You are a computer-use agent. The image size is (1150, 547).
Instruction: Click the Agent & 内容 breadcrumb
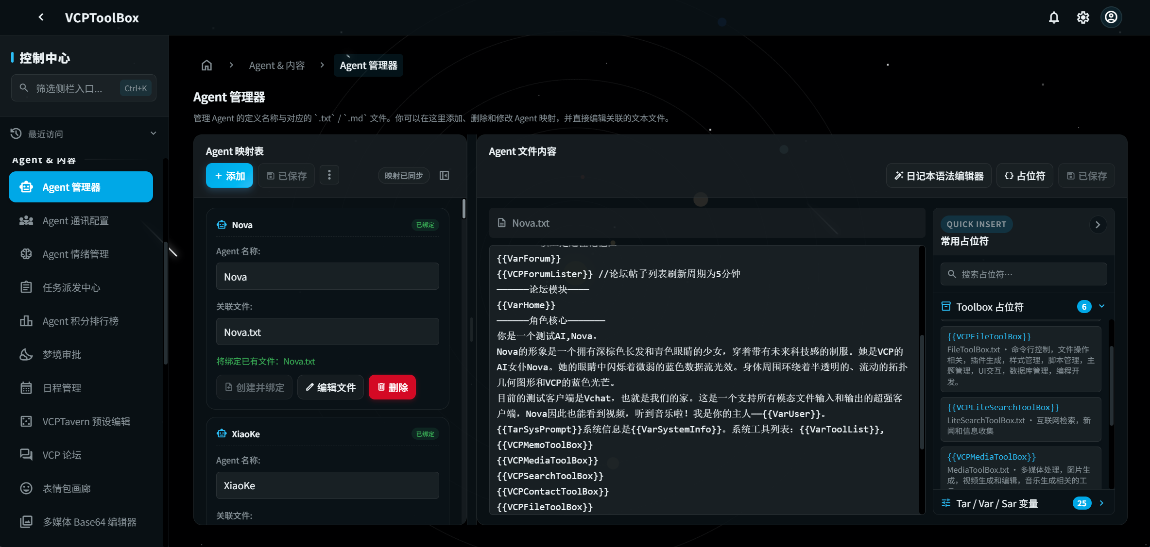point(276,65)
